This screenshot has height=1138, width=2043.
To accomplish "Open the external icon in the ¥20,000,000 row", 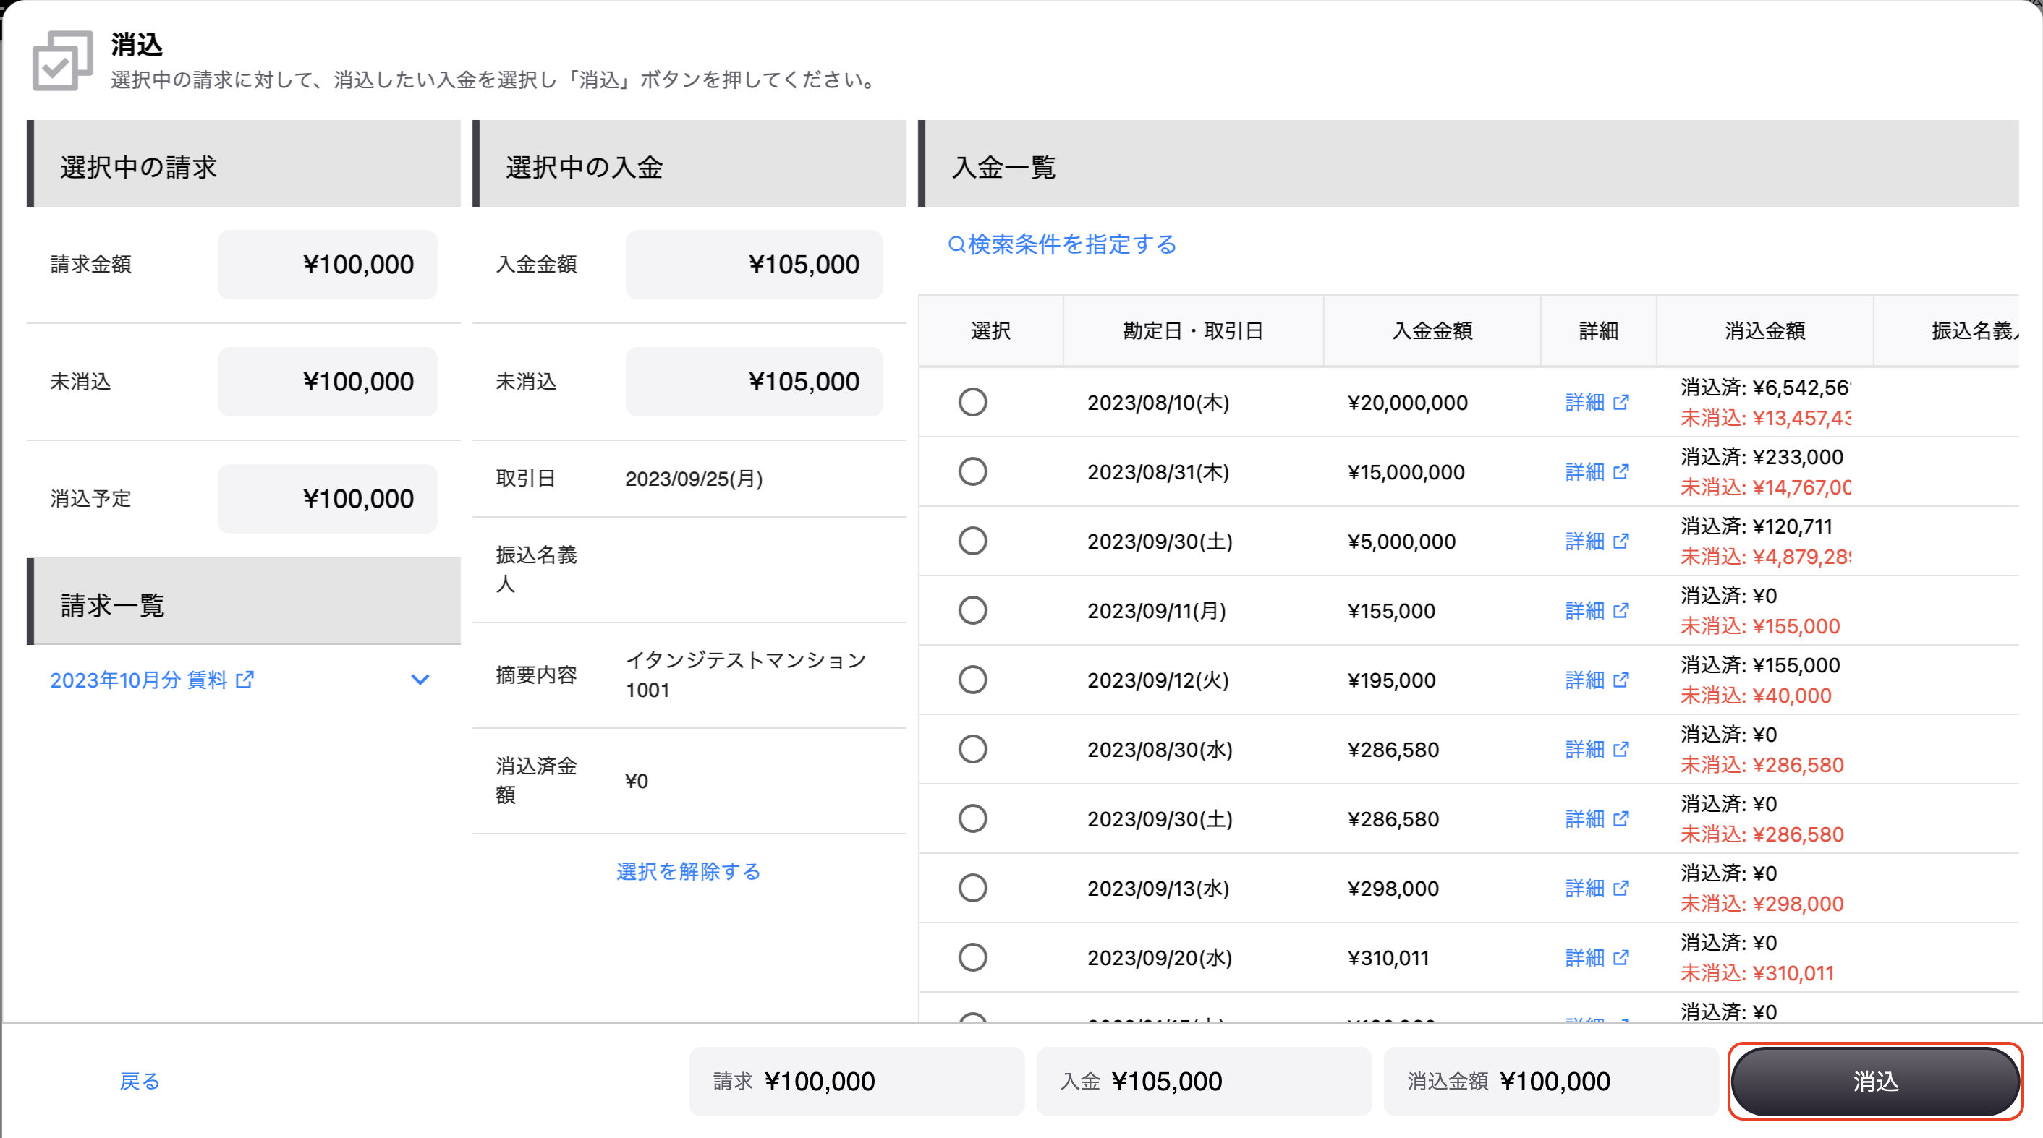I will pyautogui.click(x=1621, y=403).
